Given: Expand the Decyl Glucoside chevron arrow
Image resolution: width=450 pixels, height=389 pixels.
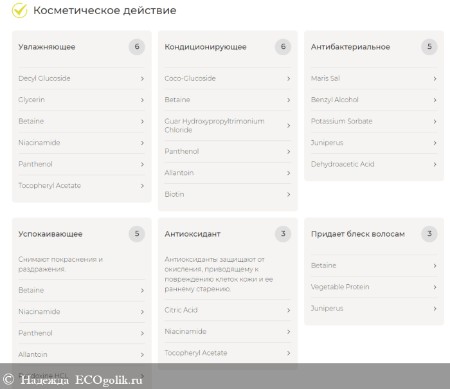Looking at the screenshot, I should [x=142, y=78].
